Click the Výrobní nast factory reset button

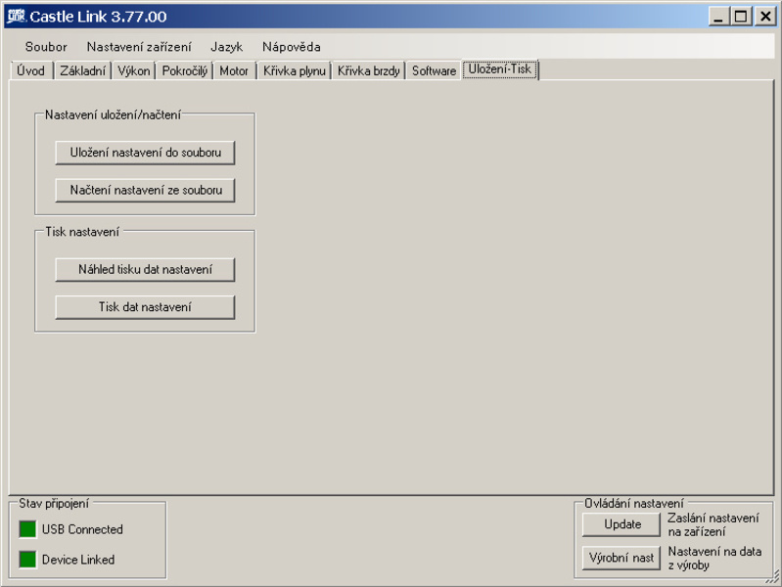(x=621, y=558)
